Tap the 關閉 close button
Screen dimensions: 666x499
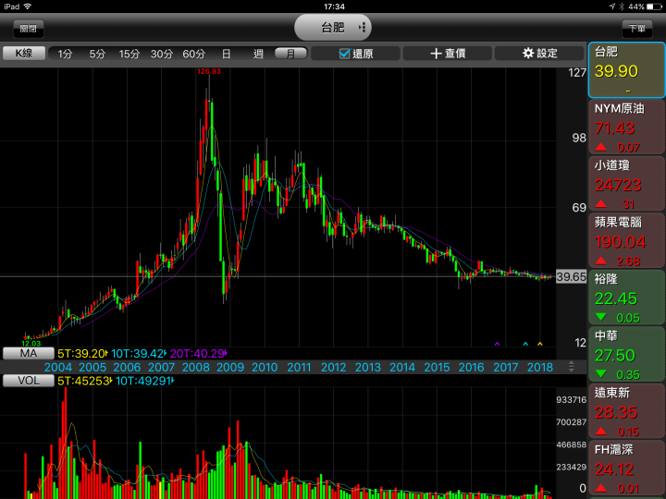pos(28,29)
